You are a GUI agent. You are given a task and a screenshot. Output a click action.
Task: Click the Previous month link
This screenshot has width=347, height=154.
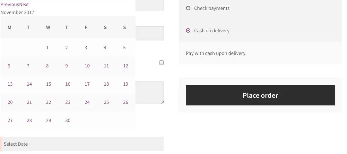coord(10,4)
